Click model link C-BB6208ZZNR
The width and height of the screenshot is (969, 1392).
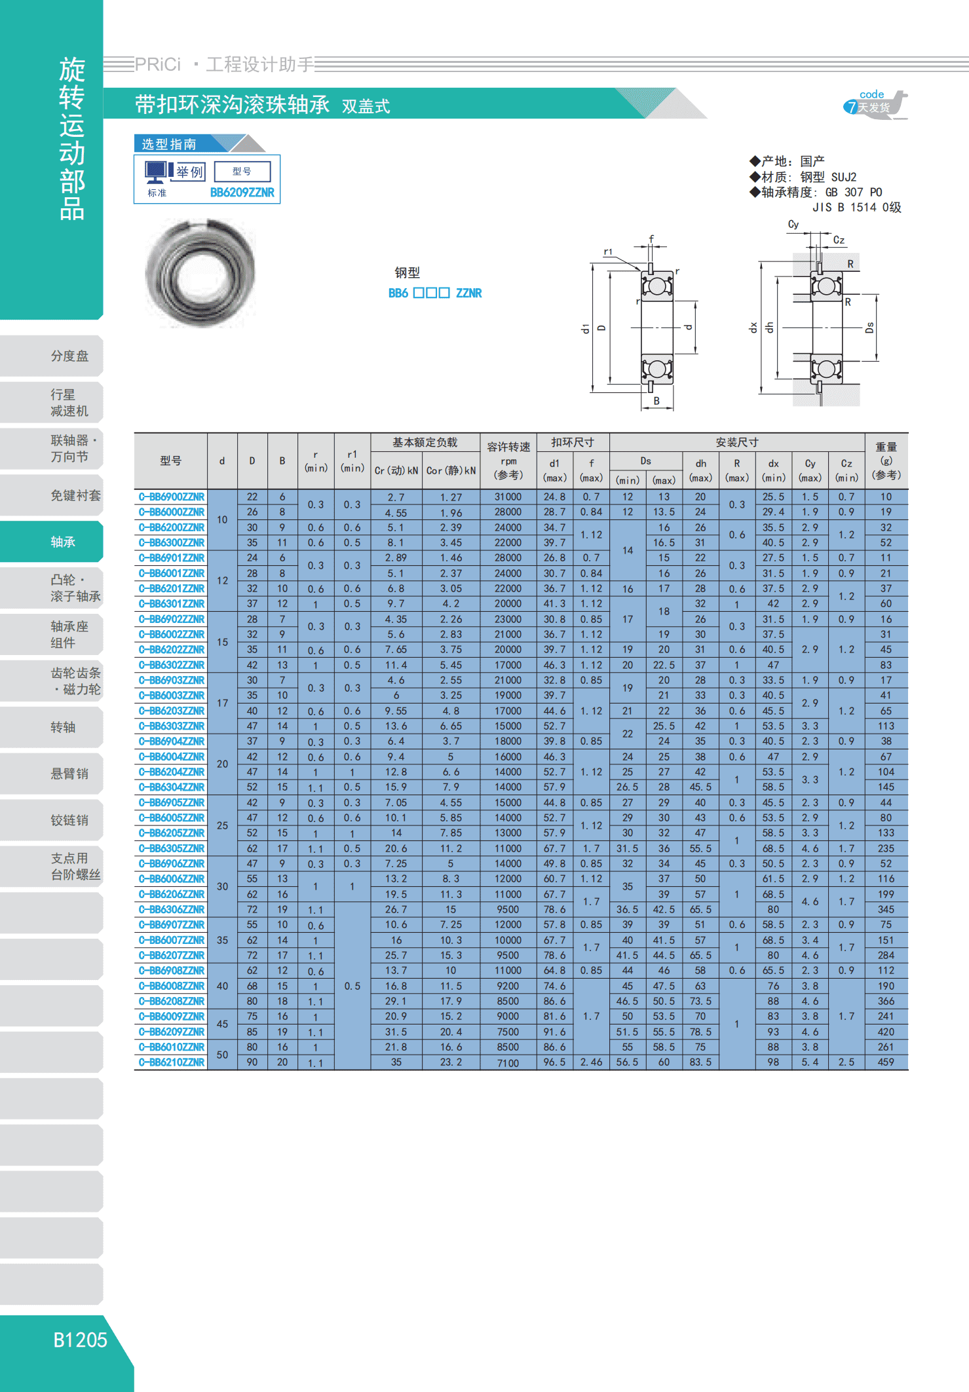click(172, 1002)
